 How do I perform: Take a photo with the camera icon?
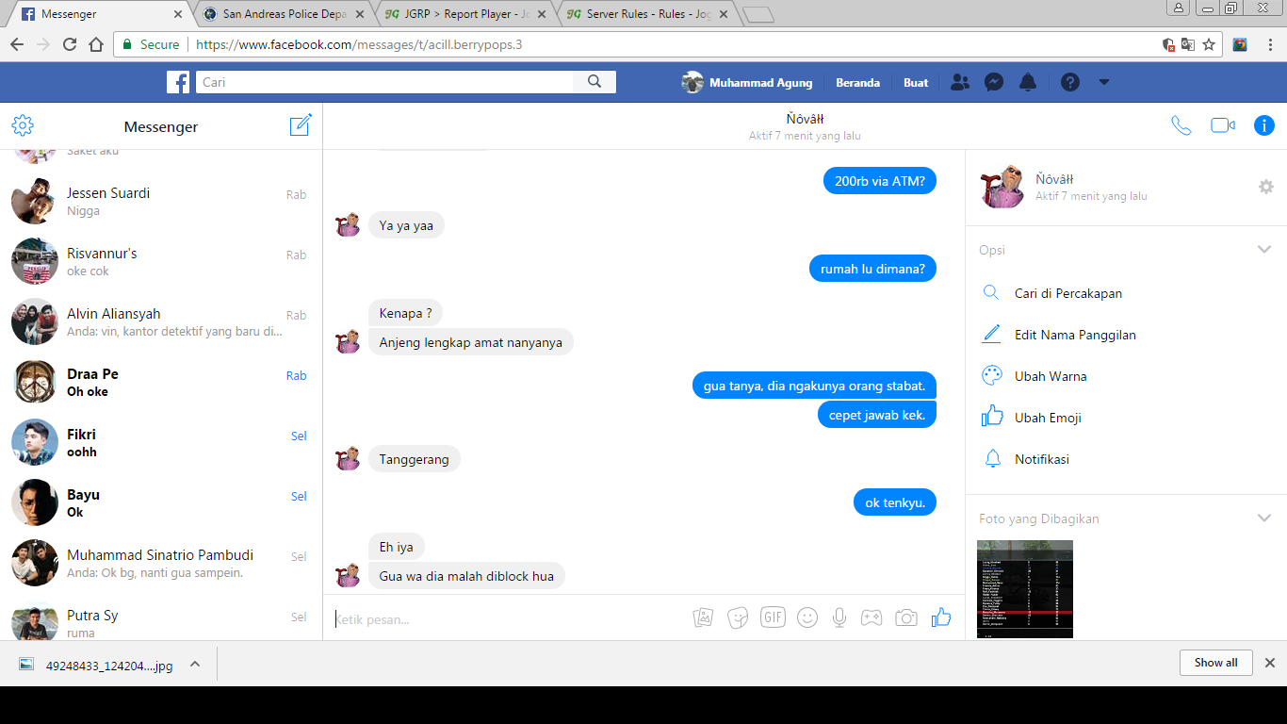pos(906,617)
